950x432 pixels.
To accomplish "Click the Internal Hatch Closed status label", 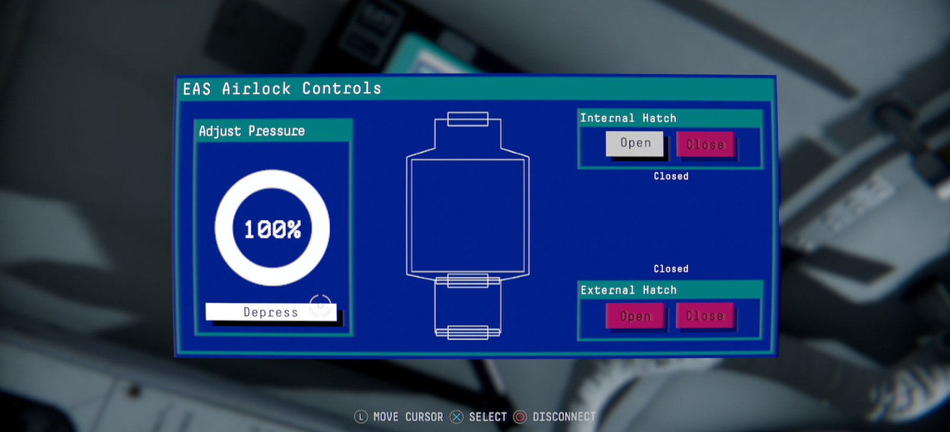I will coord(671,176).
